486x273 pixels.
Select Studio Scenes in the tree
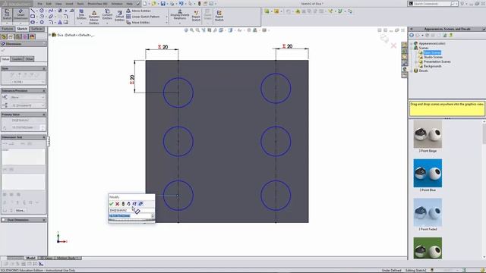[433, 57]
